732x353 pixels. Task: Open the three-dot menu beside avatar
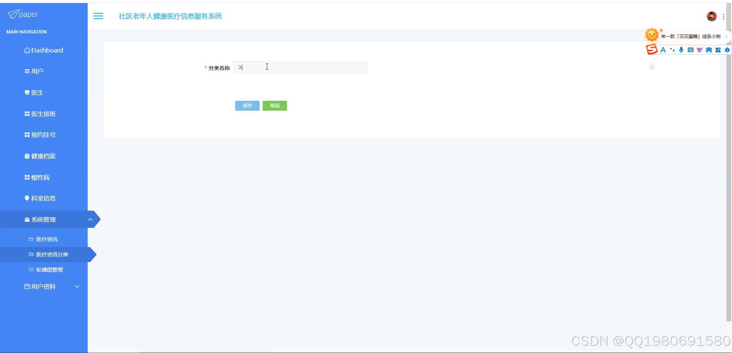724,16
